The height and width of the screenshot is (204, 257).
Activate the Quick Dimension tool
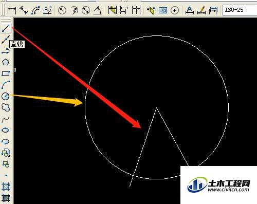(x=113, y=10)
